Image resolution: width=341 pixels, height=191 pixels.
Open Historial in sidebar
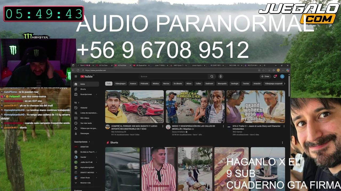click(86, 108)
